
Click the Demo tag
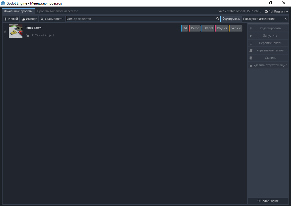tap(195, 28)
